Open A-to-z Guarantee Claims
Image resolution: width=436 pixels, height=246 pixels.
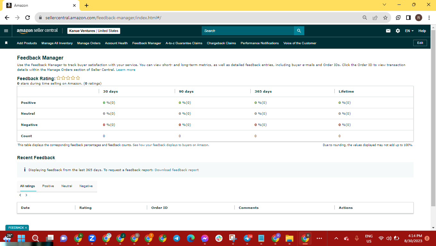184,43
